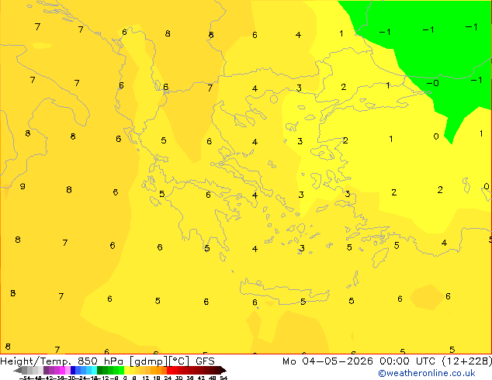This screenshot has height=380, width=492.
Task: Click the '-54' legend scale label
Action: pos(25,378)
